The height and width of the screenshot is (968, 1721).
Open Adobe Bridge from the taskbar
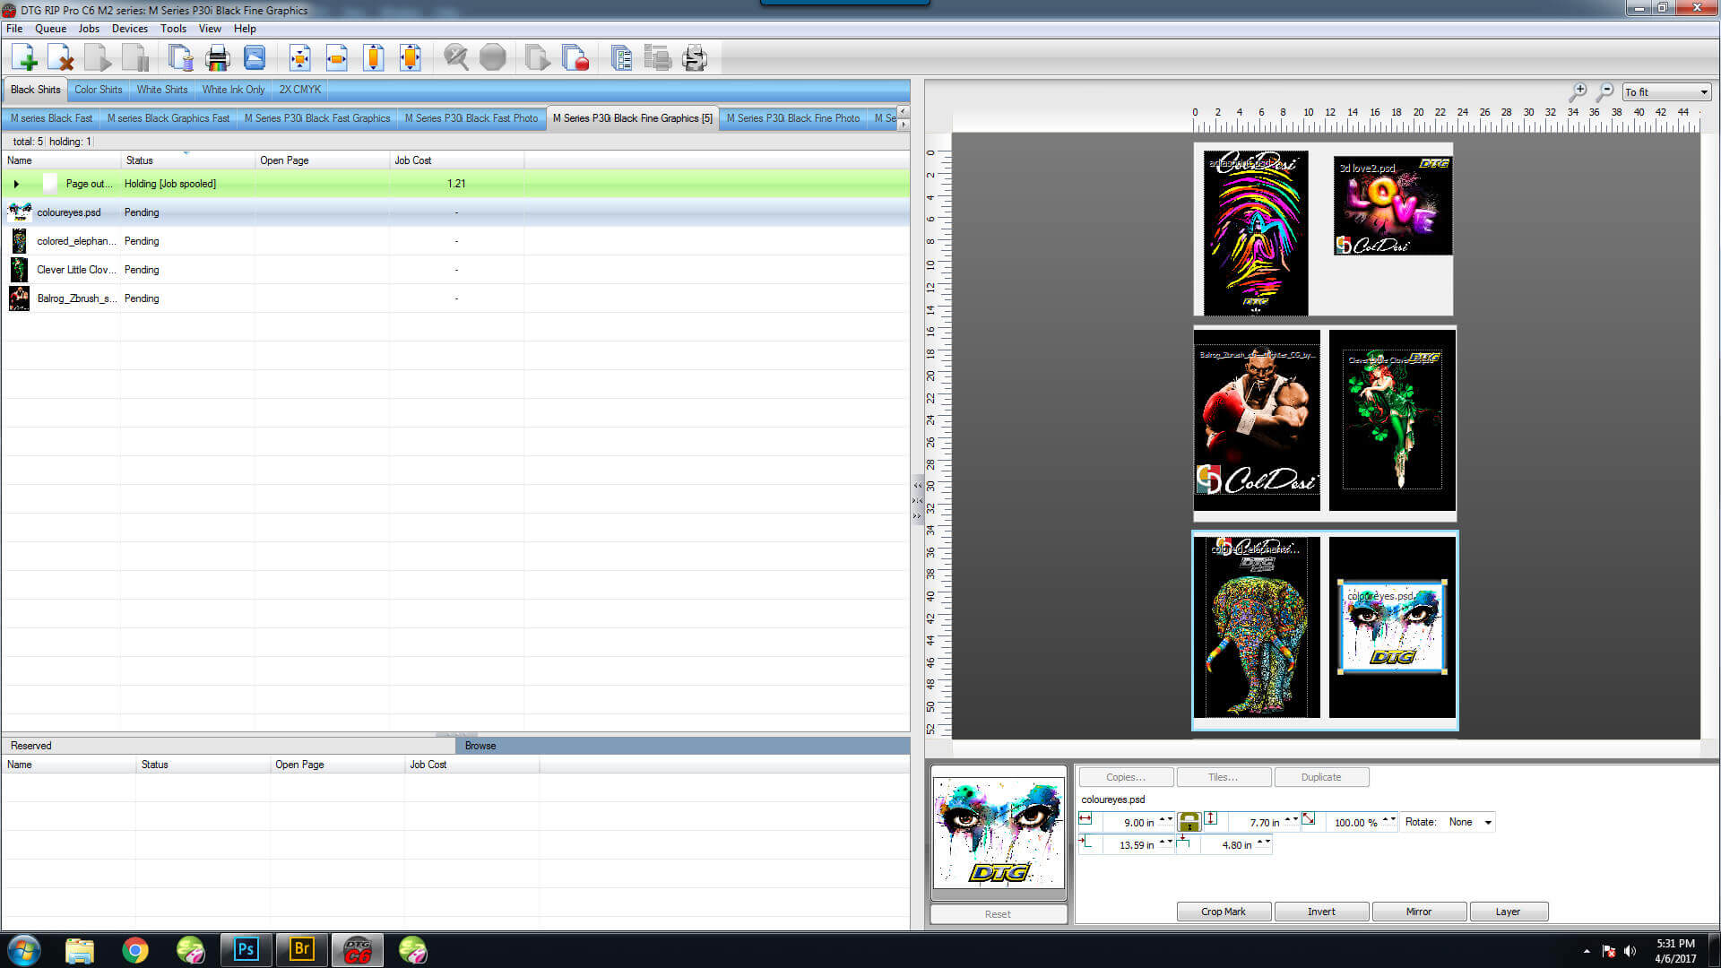tap(301, 949)
